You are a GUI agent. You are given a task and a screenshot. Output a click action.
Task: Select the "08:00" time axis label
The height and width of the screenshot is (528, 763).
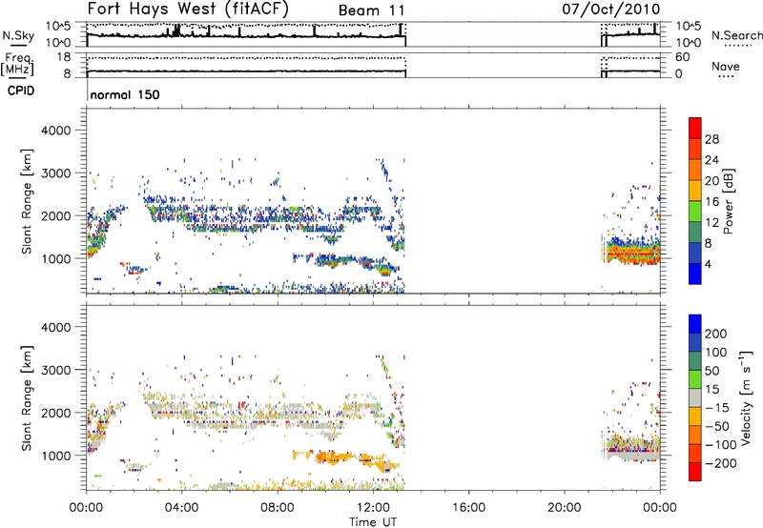click(278, 508)
